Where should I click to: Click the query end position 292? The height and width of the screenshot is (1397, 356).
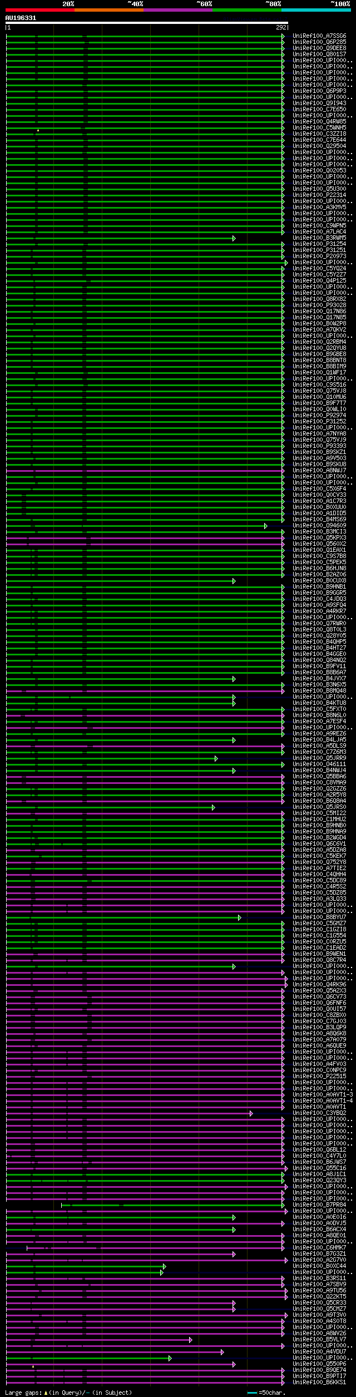click(x=281, y=27)
